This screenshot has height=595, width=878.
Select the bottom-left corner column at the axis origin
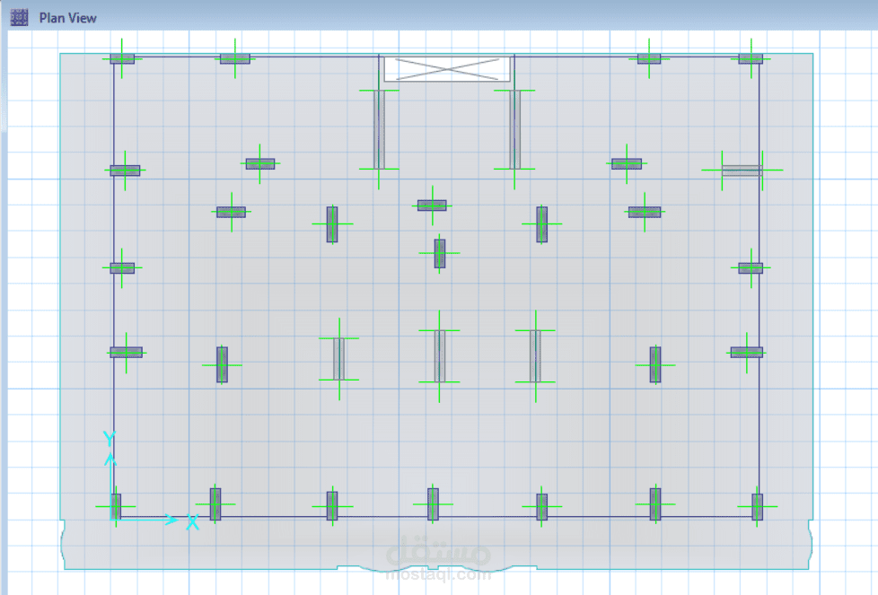click(115, 506)
